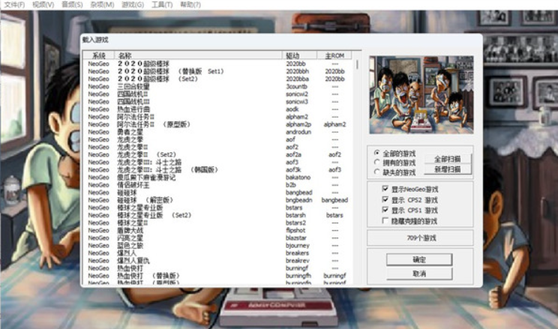558x329 pixels.
Task: Select the b2b game row
Action: click(x=218, y=184)
